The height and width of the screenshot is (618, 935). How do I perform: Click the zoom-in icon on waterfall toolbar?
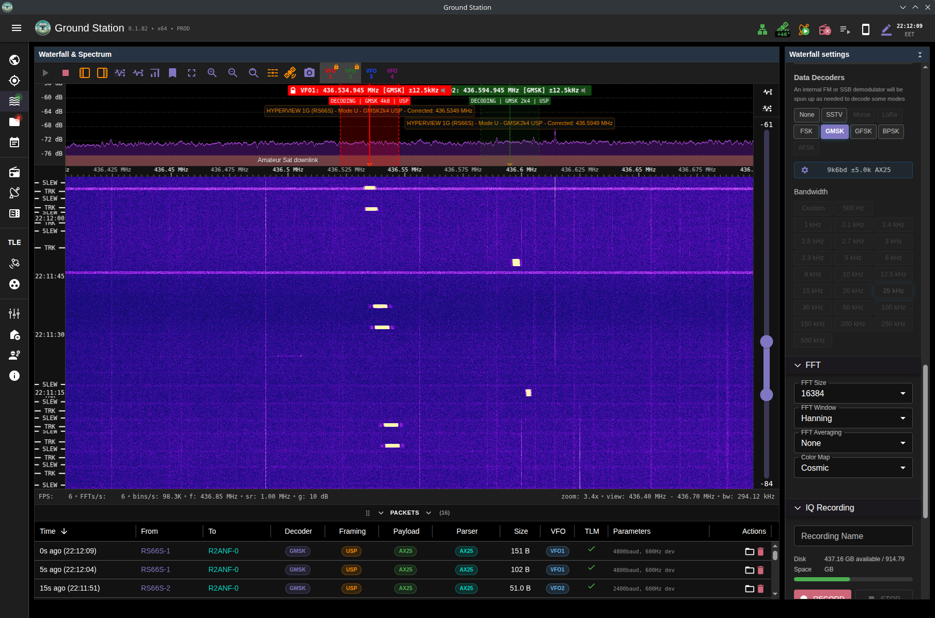tap(212, 73)
